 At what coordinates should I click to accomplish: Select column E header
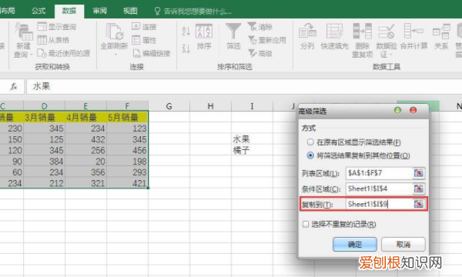tap(85, 106)
